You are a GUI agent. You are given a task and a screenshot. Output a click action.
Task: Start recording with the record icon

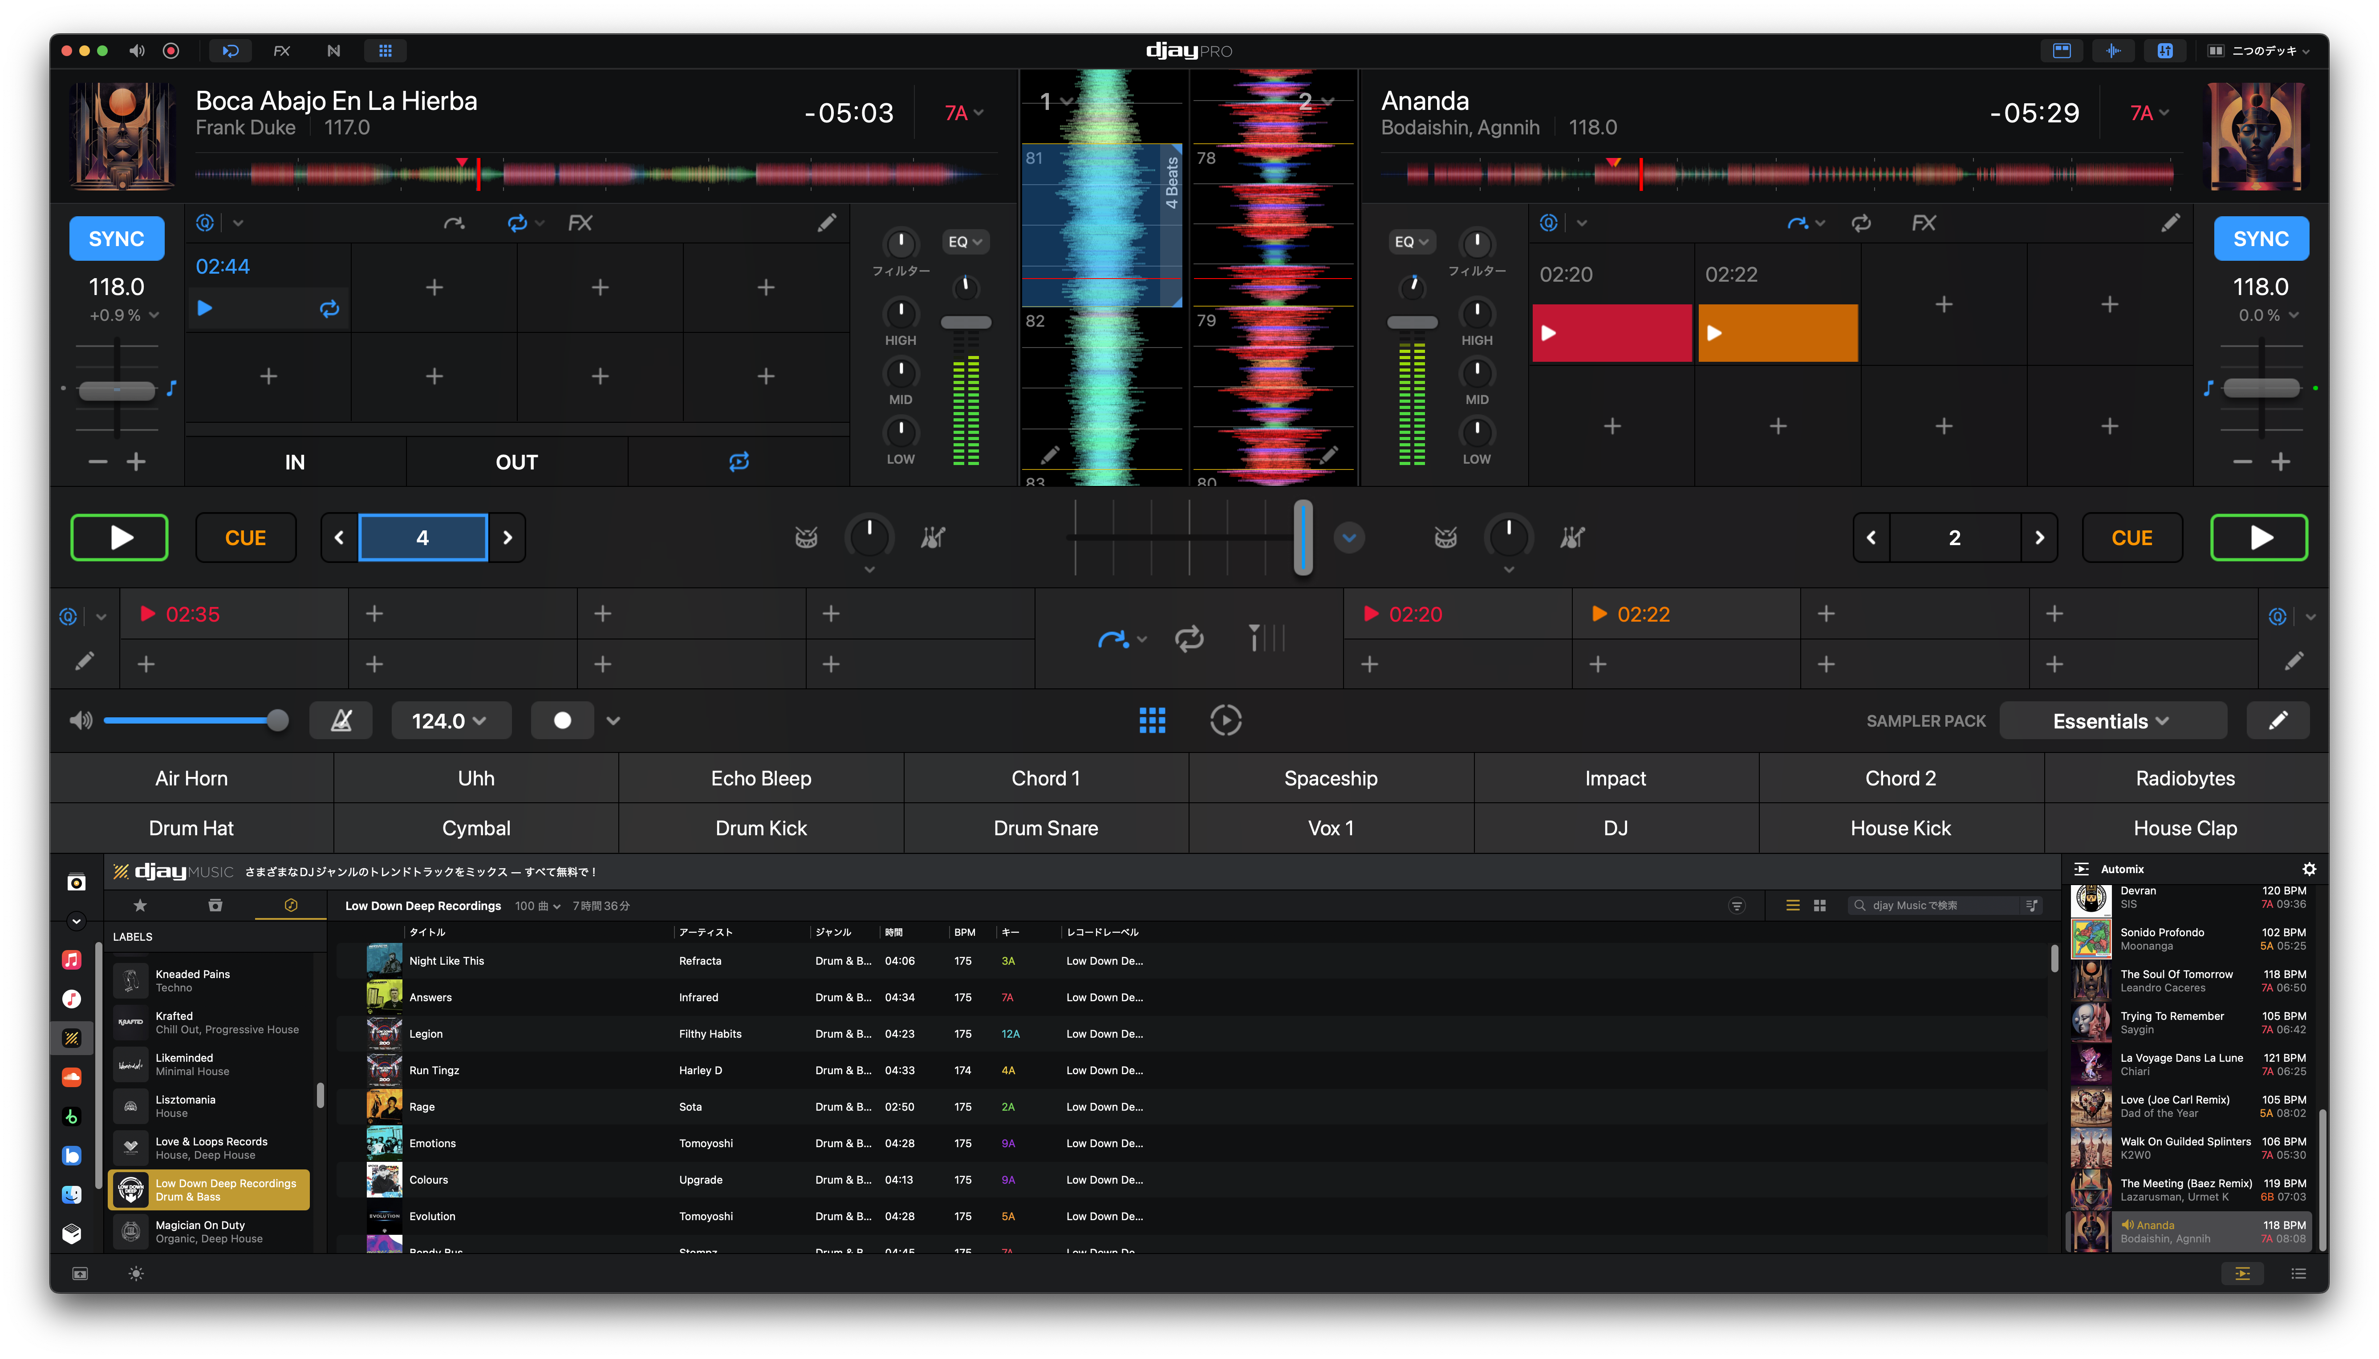point(171,50)
